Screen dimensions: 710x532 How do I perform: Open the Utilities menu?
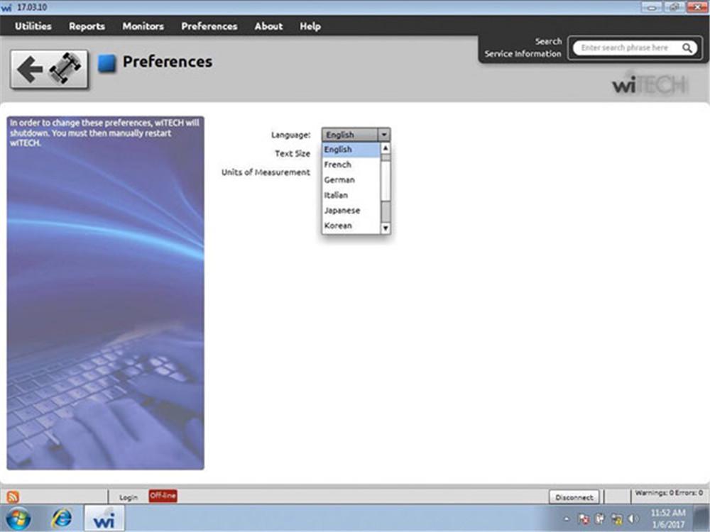(x=33, y=26)
